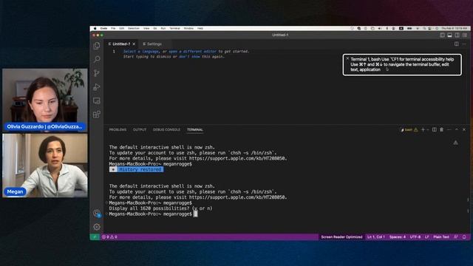
Task: Click the 'History restored' terminal message
Action: point(136,169)
